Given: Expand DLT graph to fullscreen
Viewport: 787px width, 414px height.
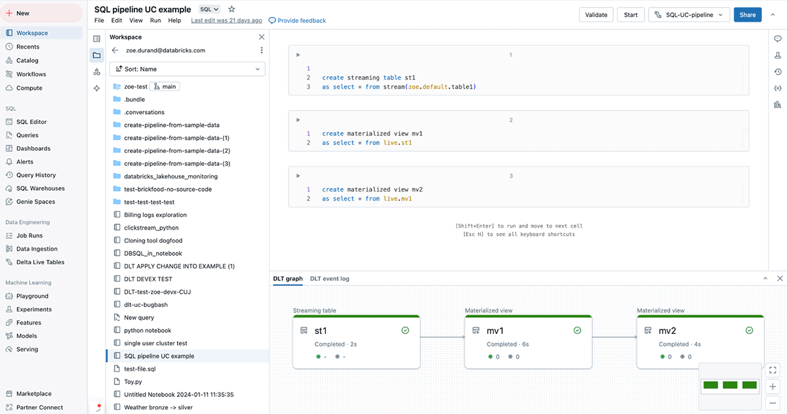Looking at the screenshot, I should [x=773, y=371].
